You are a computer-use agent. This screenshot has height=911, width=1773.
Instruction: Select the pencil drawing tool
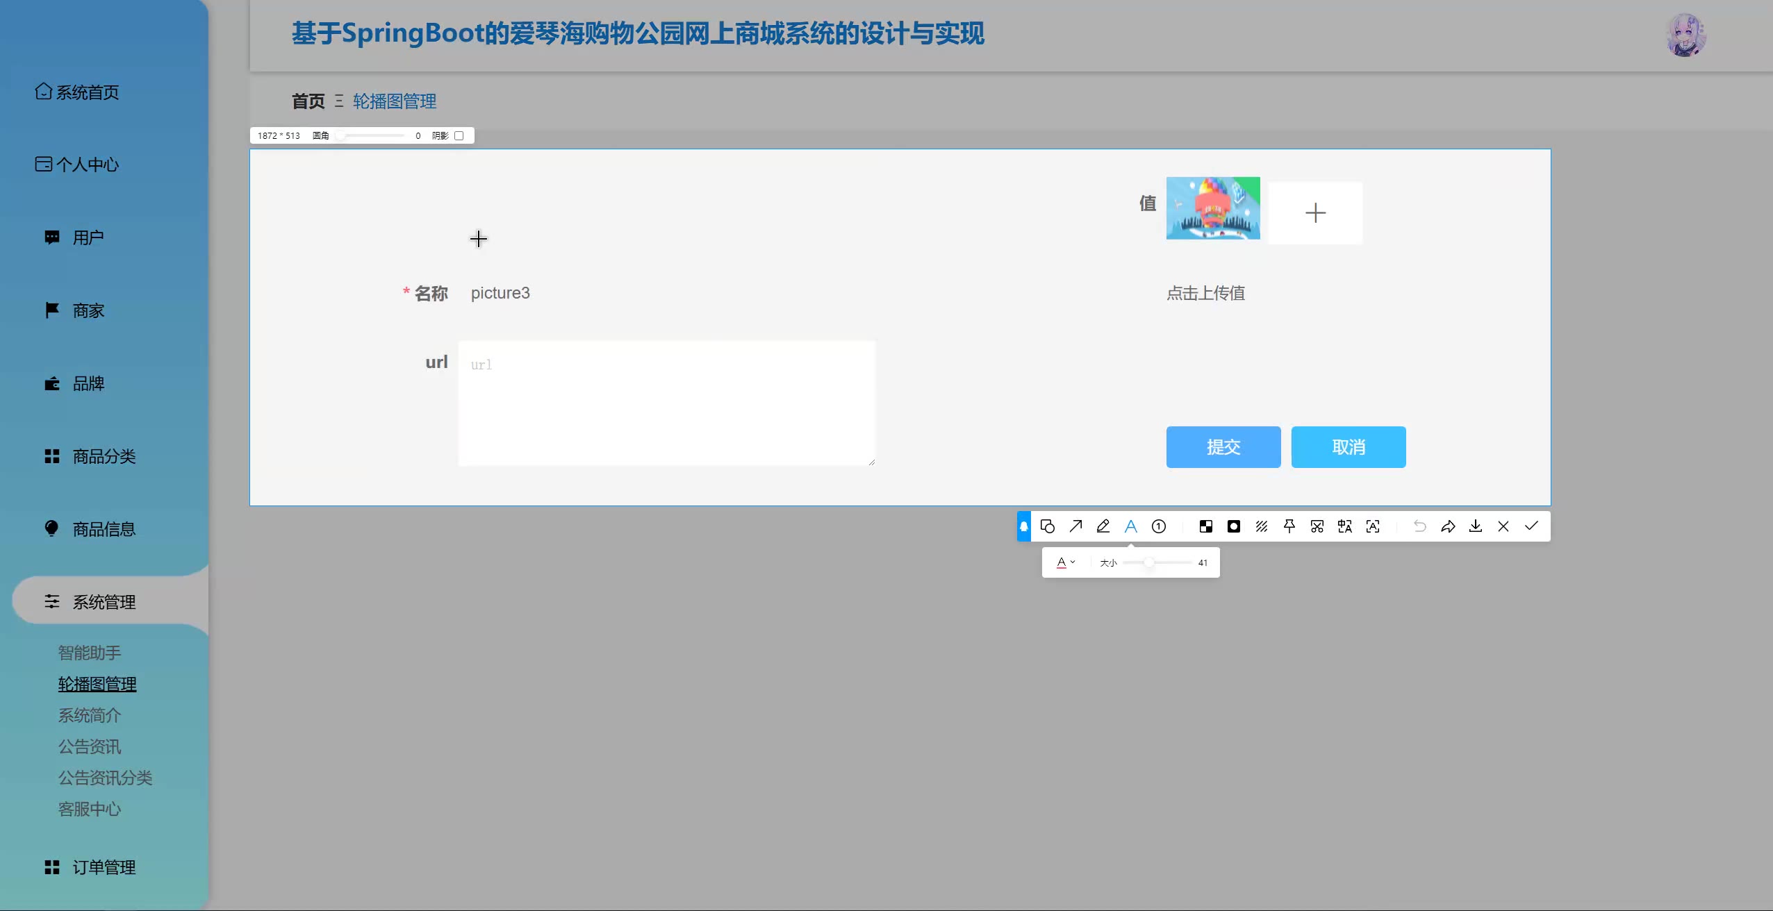pyautogui.click(x=1103, y=526)
